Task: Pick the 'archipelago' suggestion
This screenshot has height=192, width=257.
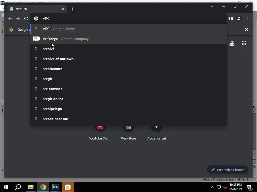Action: [128, 109]
